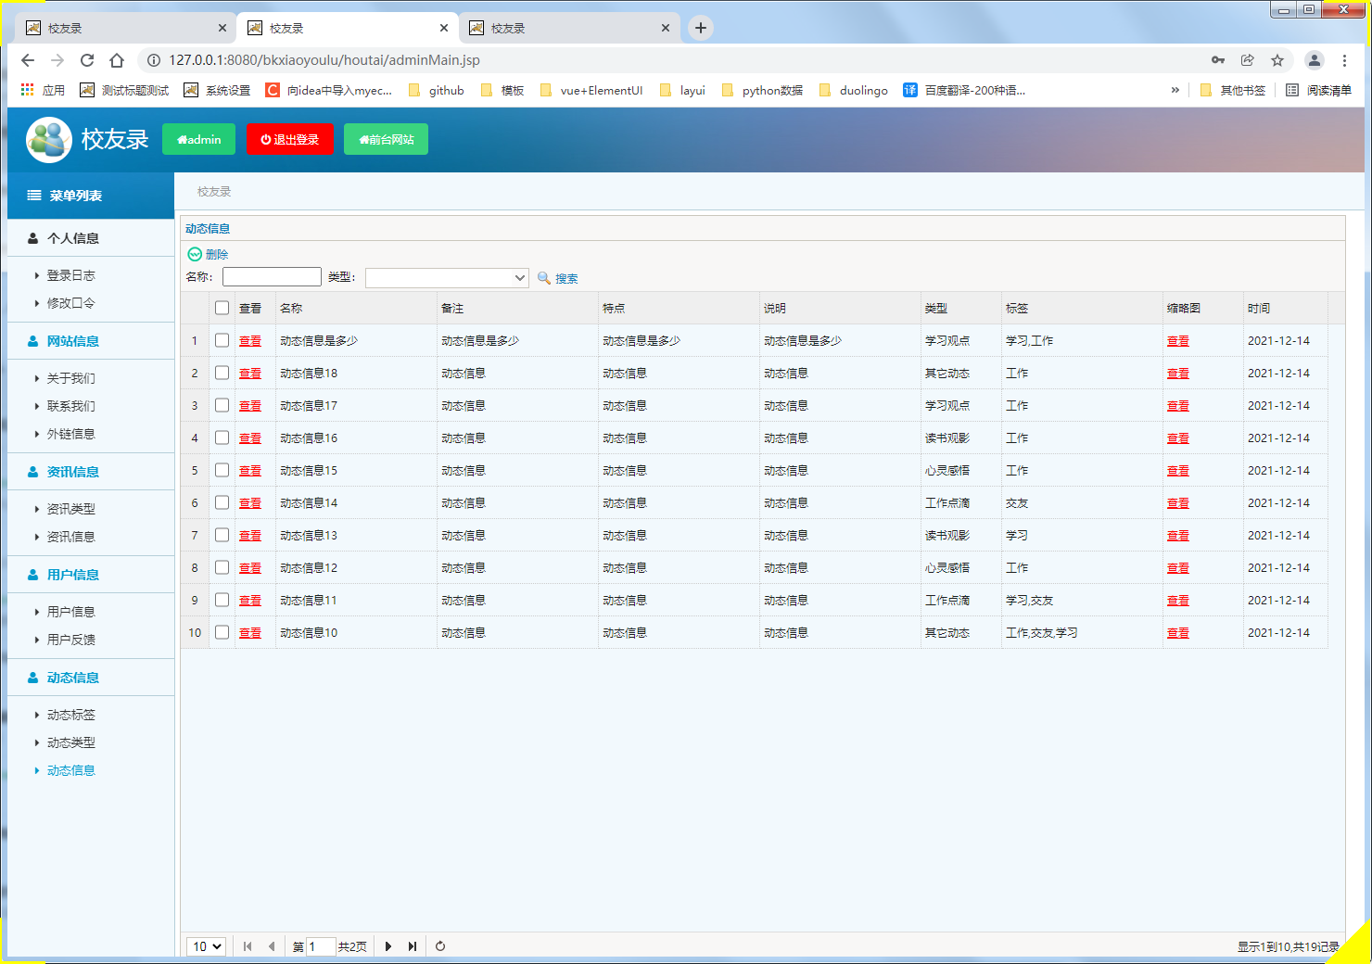Check the row for 动态信息18
The image size is (1372, 964).
(222, 373)
